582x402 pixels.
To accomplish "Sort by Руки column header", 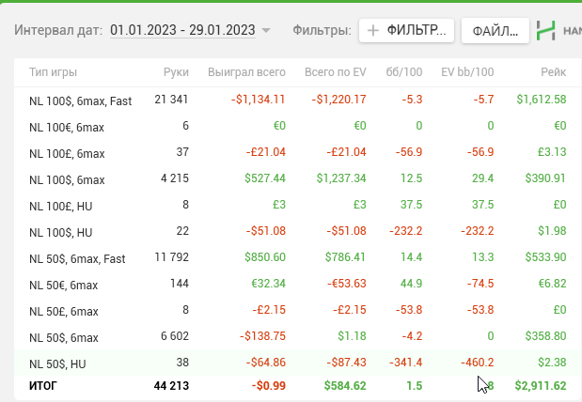I will click(x=176, y=72).
